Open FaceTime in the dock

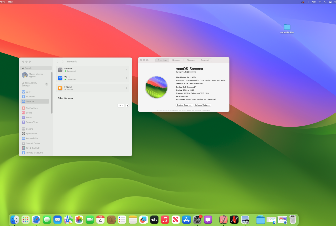click(90, 220)
